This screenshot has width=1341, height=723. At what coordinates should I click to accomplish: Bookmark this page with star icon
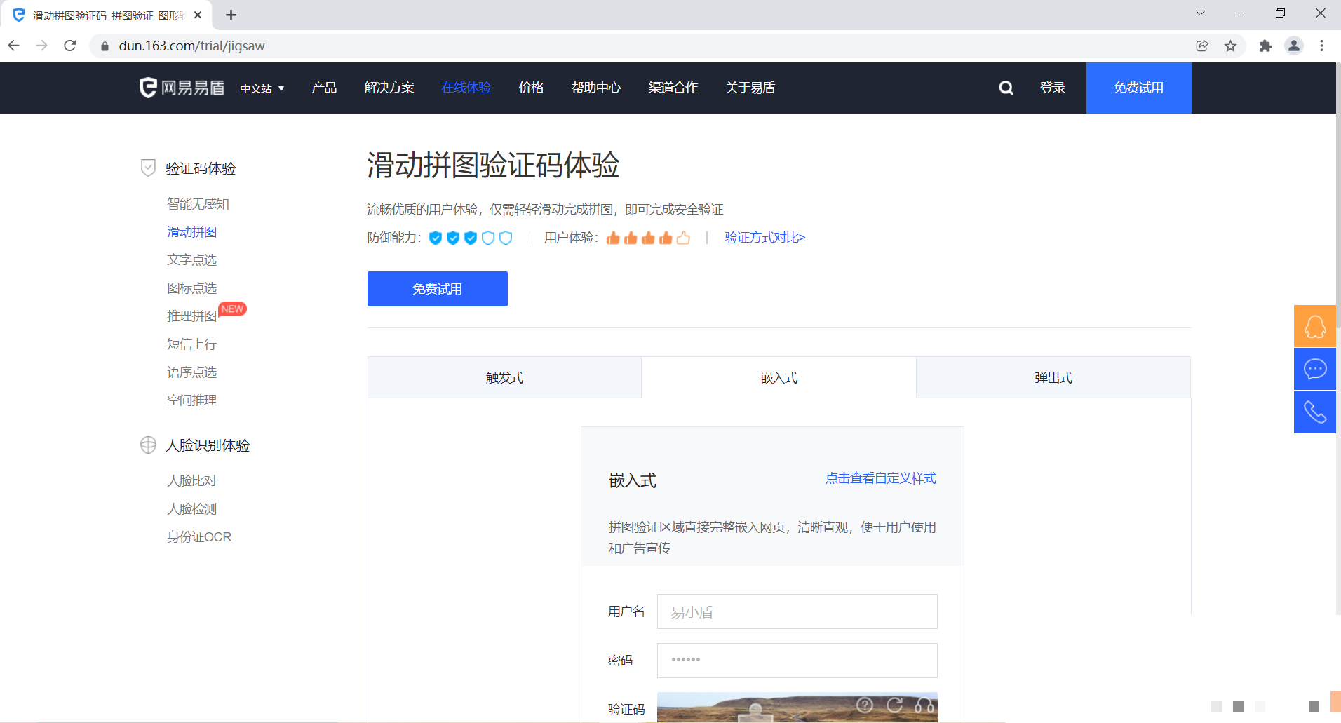click(1230, 46)
